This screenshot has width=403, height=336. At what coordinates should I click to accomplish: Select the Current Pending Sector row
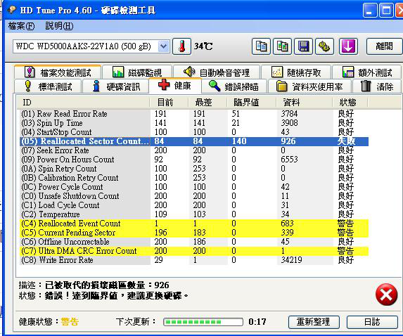(194, 233)
